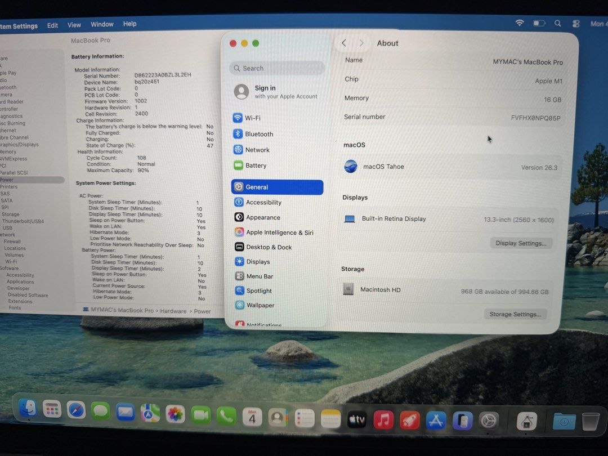Click the Built-in Retina Display row
The height and width of the screenshot is (456, 608).
[x=449, y=219]
